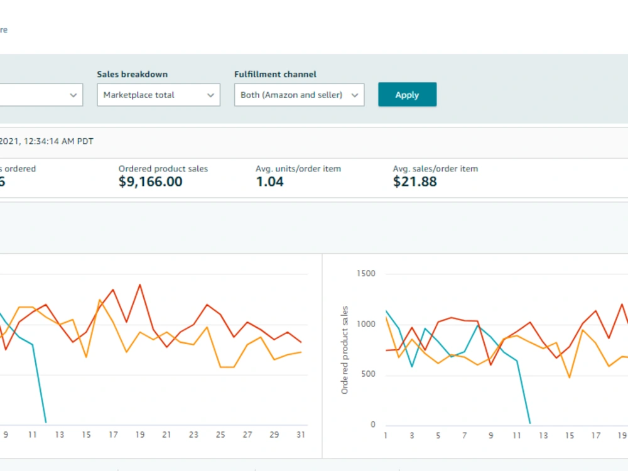This screenshot has height=471, width=628.
Task: Click the 500 y-axis label on right chart
Action: pos(368,374)
